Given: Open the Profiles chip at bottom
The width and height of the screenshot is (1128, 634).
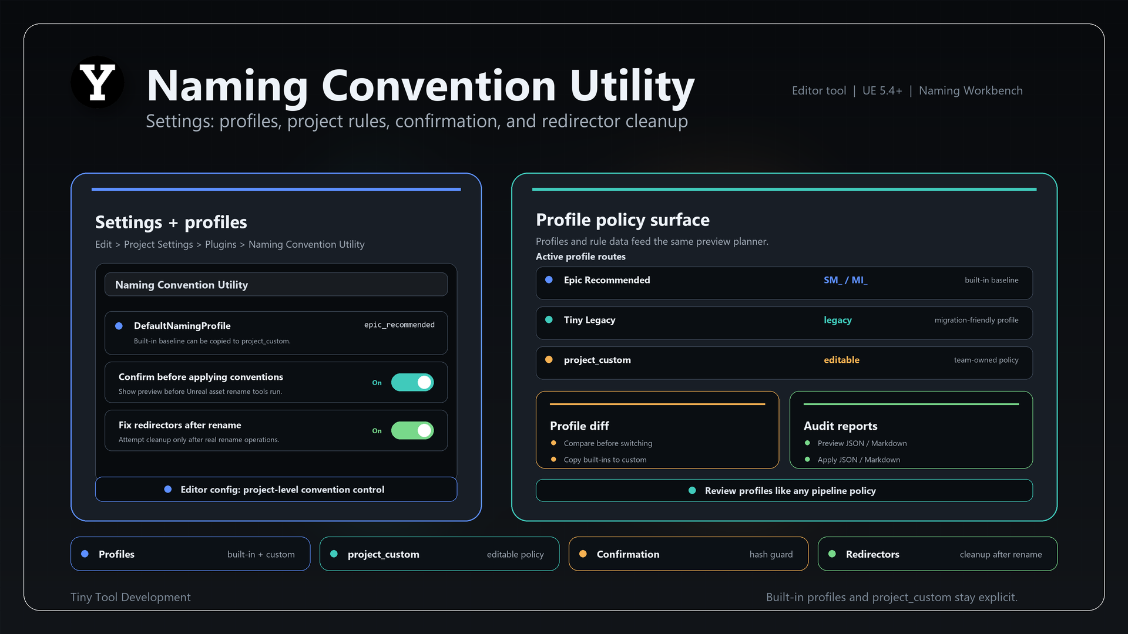Looking at the screenshot, I should [x=190, y=554].
